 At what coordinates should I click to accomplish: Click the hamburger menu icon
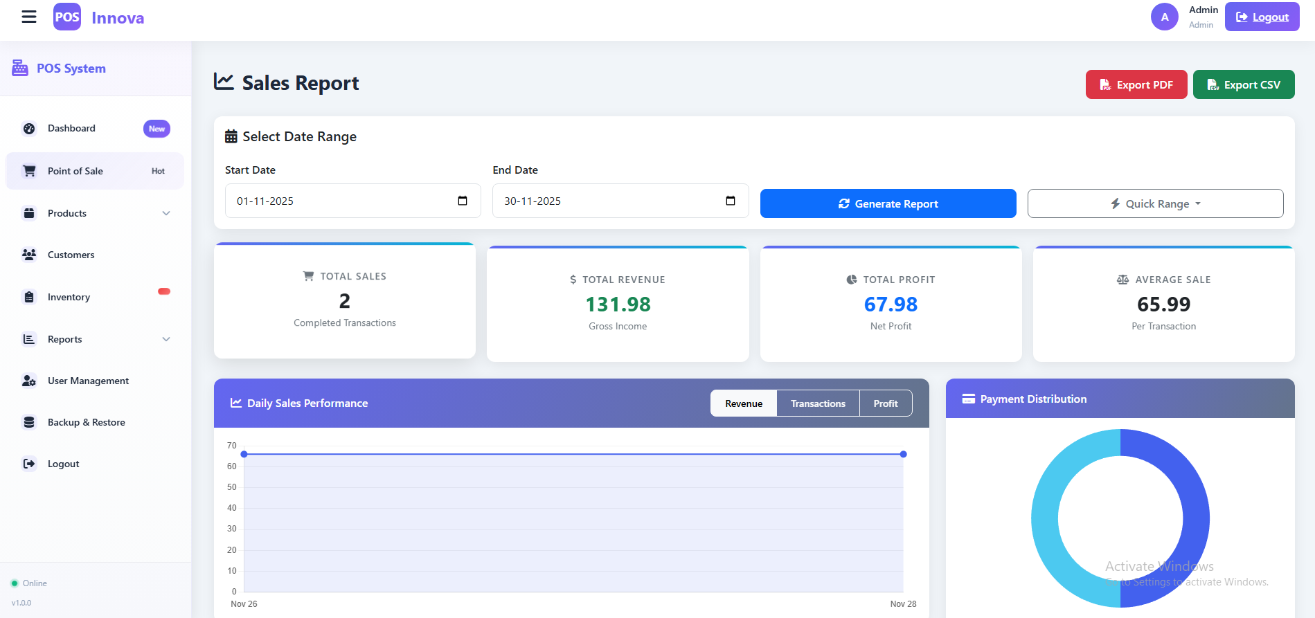(x=29, y=17)
